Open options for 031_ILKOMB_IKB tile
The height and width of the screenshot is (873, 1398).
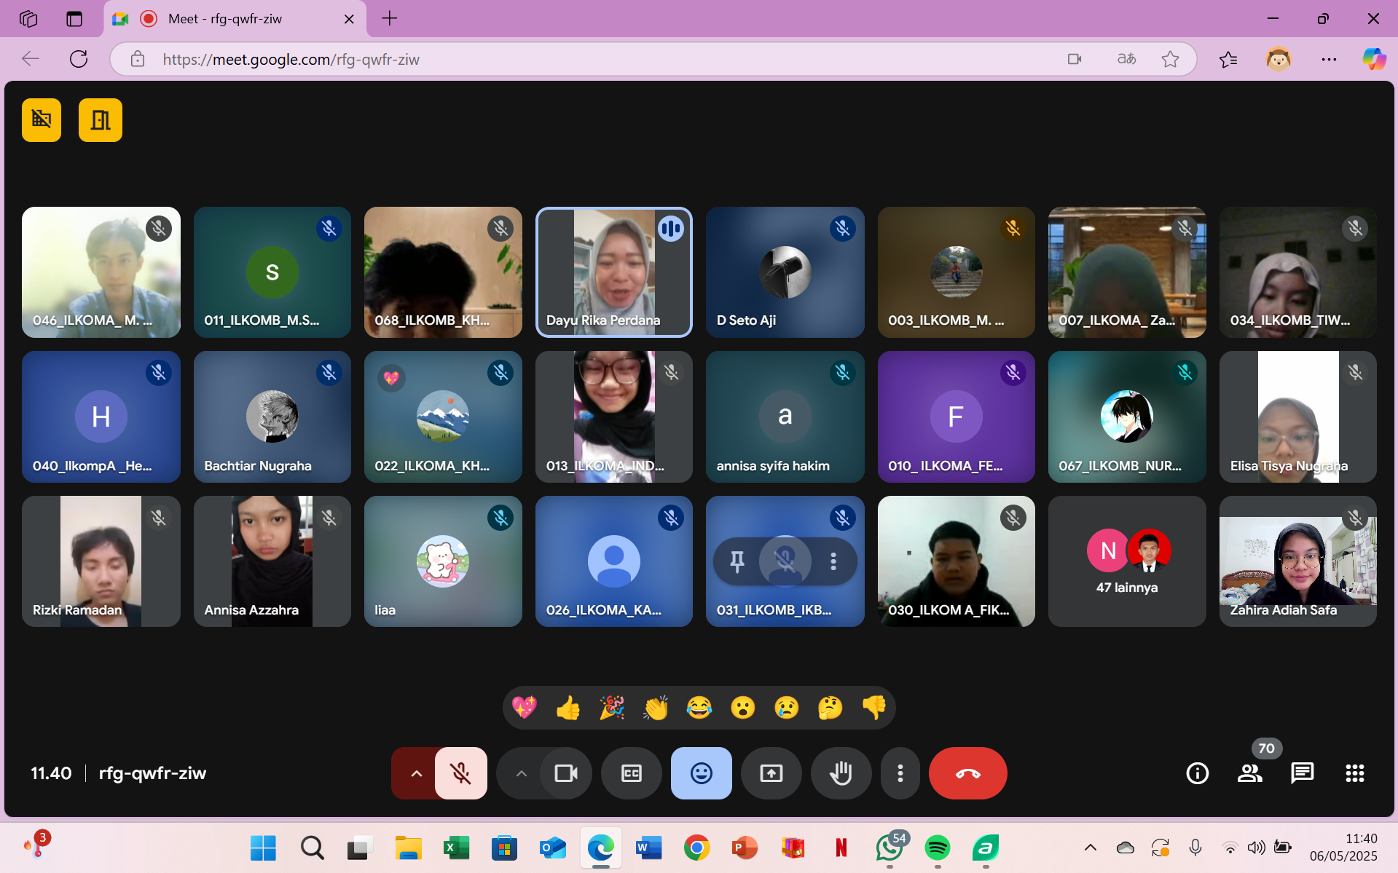tap(833, 561)
